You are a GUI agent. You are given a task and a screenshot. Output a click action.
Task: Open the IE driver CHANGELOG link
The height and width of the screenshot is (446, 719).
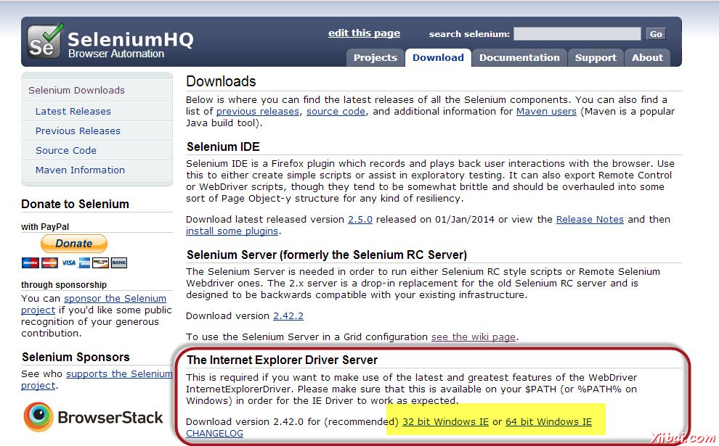coord(214,434)
